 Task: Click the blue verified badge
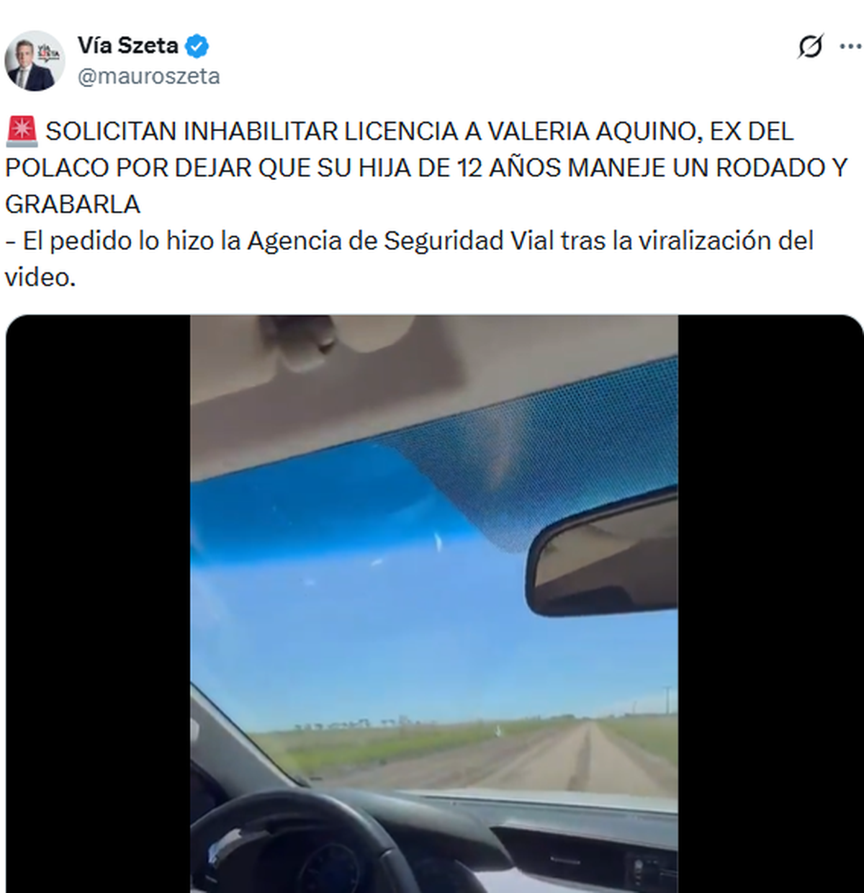[197, 46]
